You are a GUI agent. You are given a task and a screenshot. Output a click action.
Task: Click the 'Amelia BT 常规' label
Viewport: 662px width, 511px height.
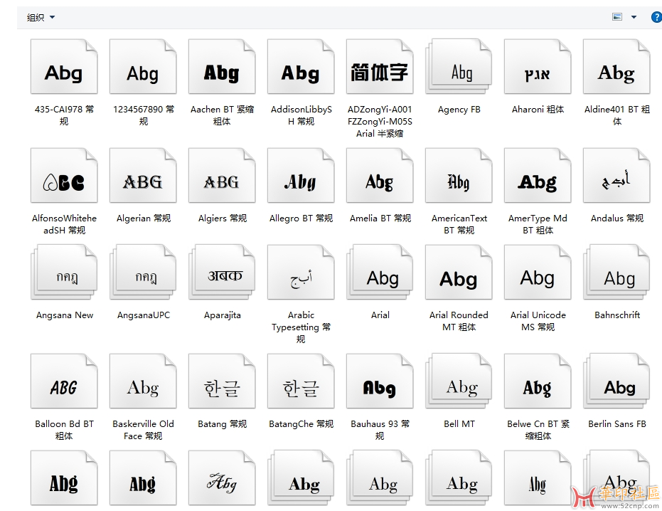click(x=380, y=218)
